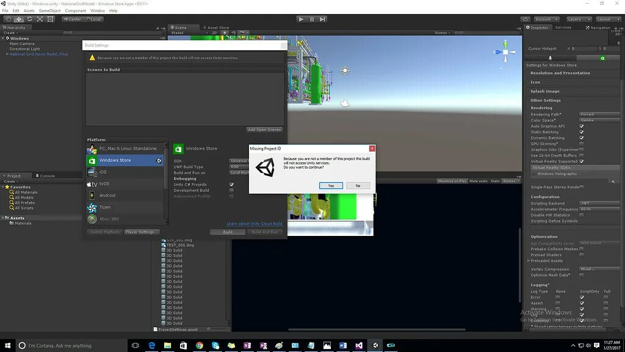The image size is (625, 352).
Task: Open the Account dropdown
Action: pyautogui.click(x=546, y=19)
